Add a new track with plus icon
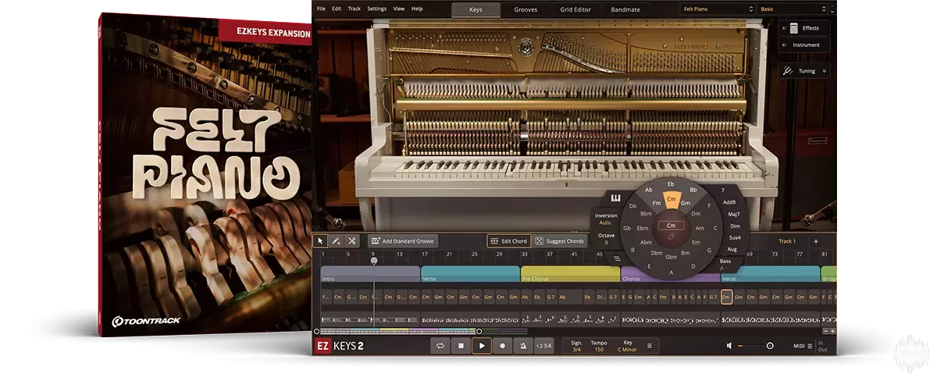Viewport: 937px width, 381px height. point(816,241)
